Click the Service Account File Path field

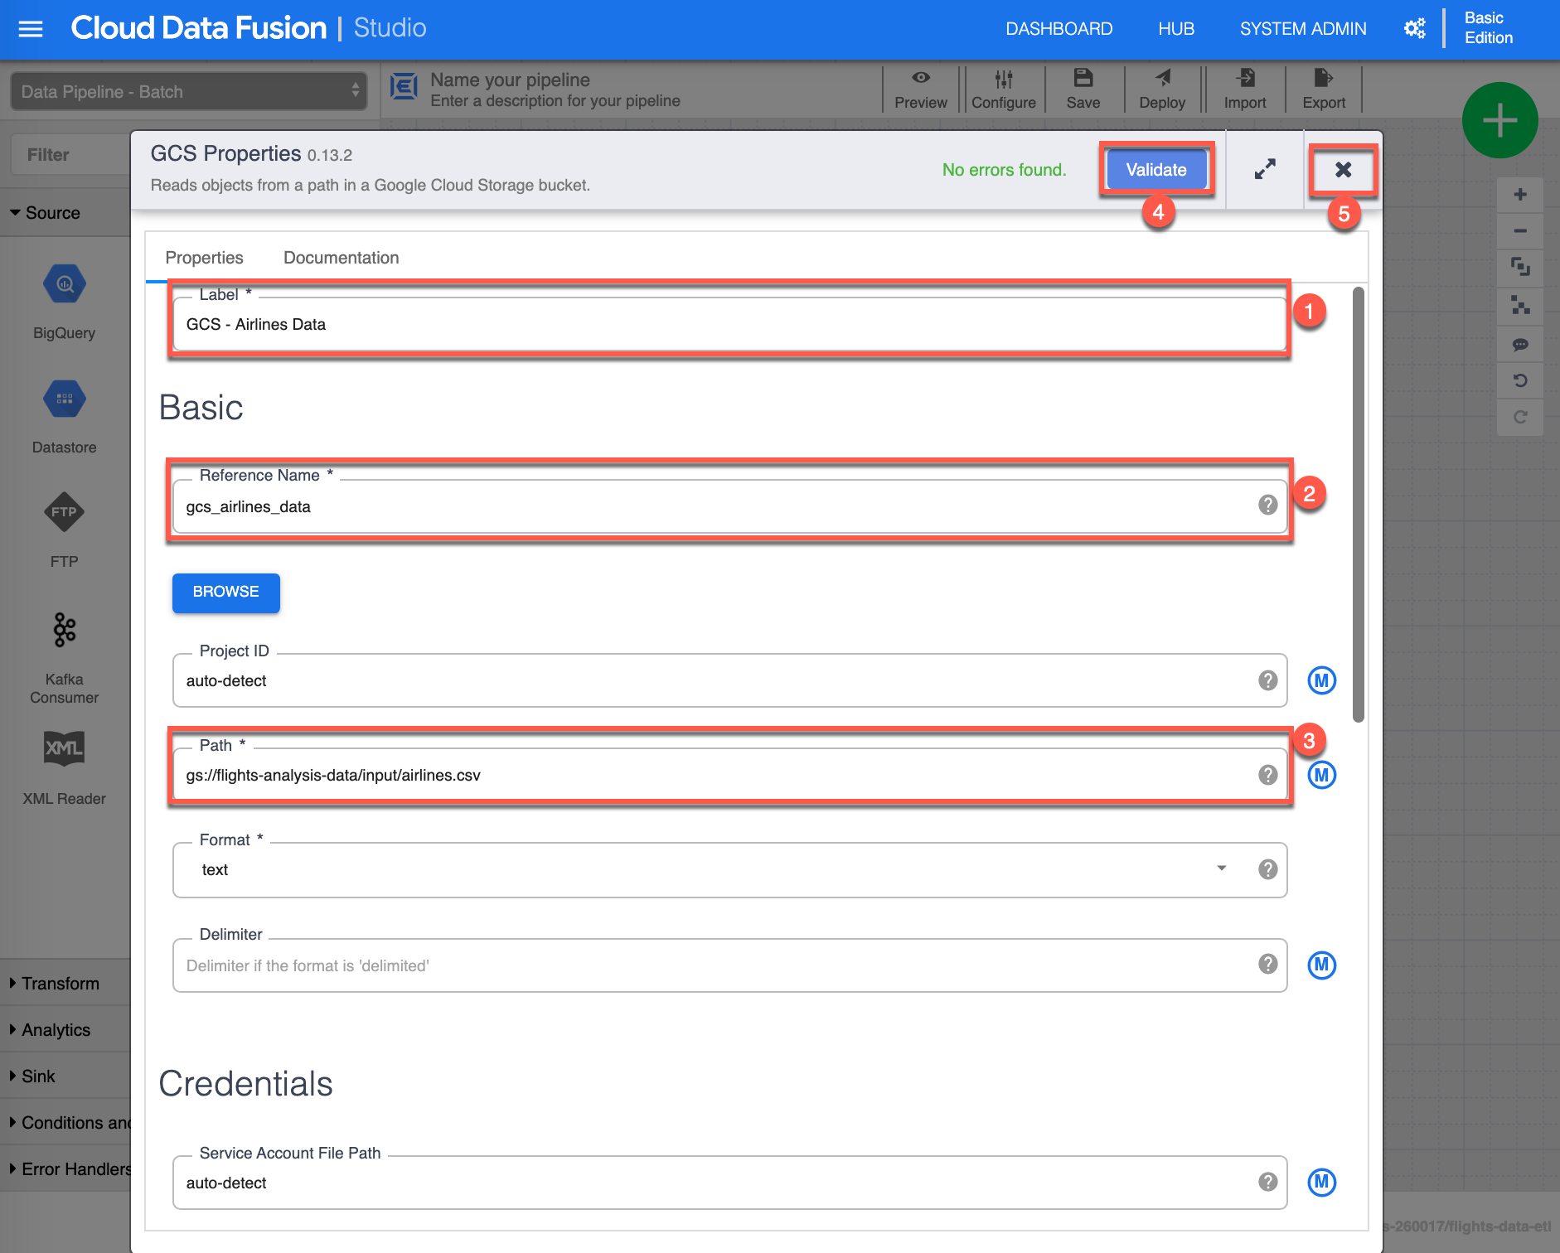pos(713,1183)
